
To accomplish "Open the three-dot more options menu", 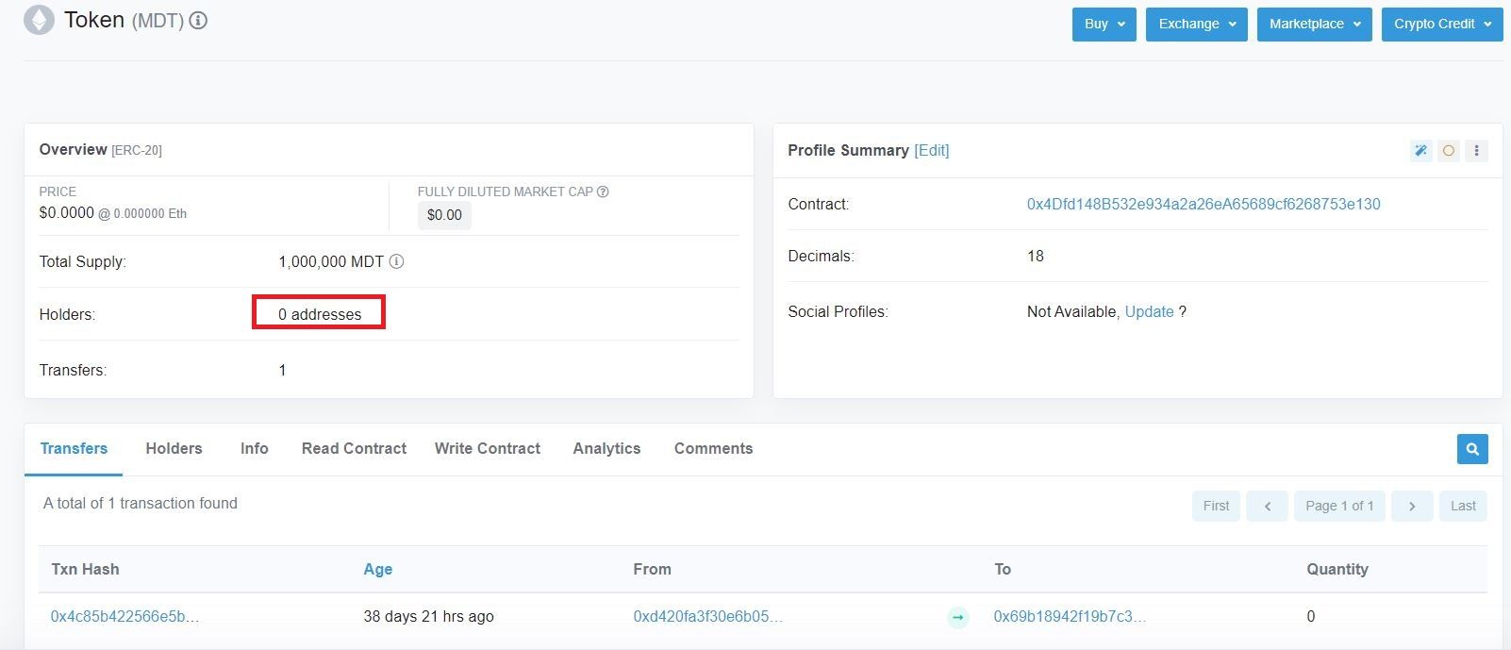I will [x=1477, y=151].
